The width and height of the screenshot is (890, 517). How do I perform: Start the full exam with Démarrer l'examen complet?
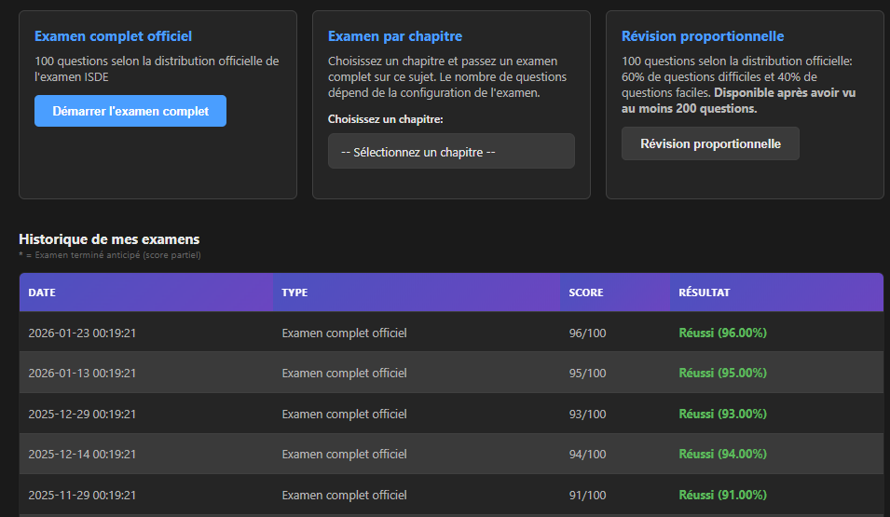130,111
